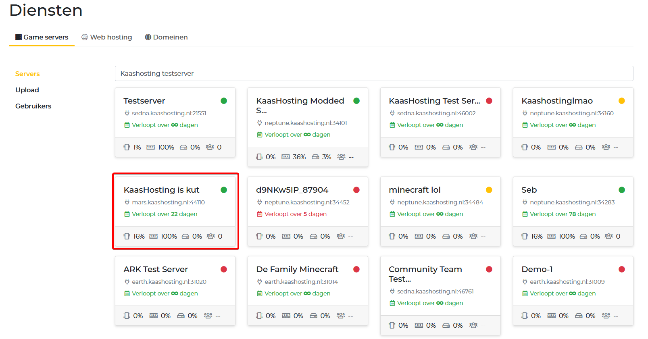Click the calendar icon on d9NKw5IP_87904 card

pyautogui.click(x=260, y=214)
